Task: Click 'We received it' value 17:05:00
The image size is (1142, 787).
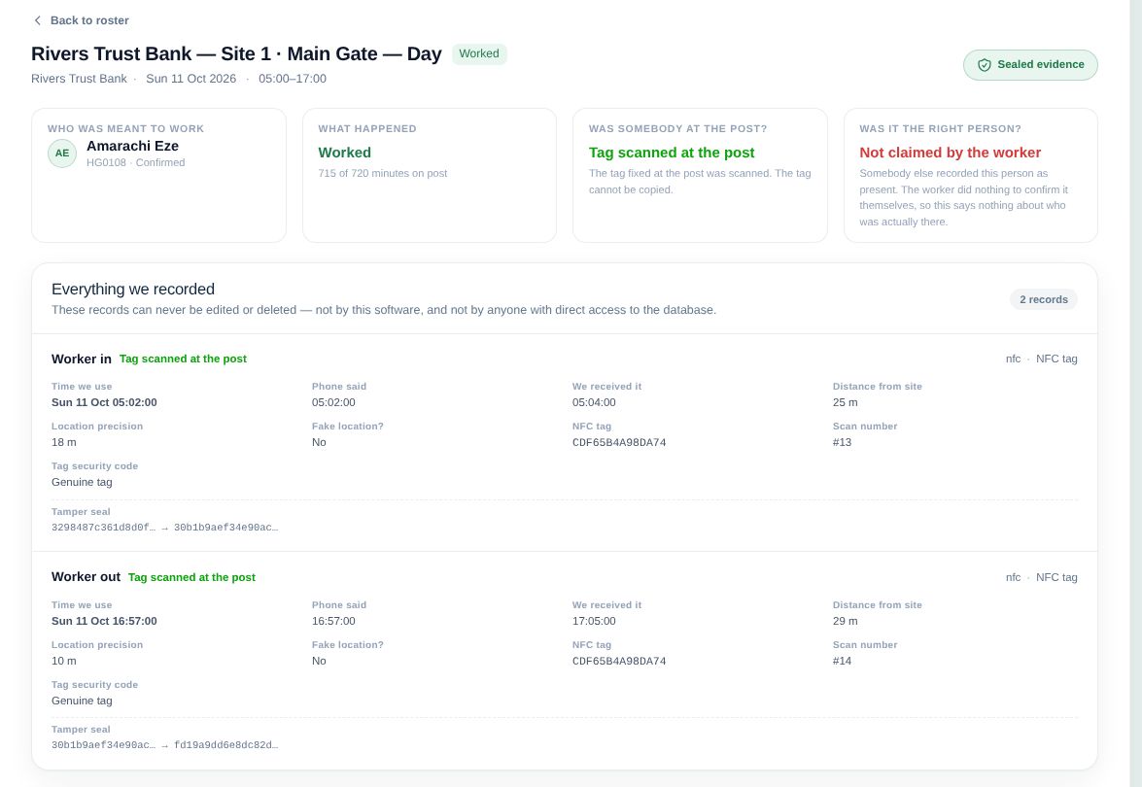Action: pyautogui.click(x=594, y=621)
